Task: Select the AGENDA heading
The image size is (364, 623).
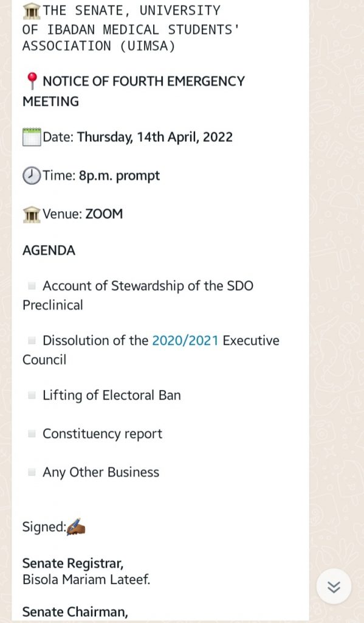Action: [x=49, y=251]
